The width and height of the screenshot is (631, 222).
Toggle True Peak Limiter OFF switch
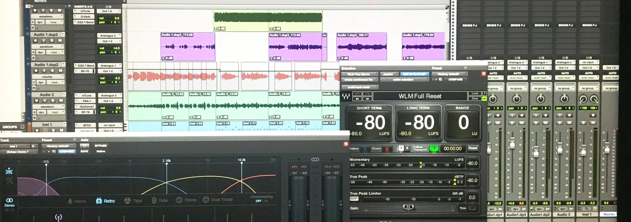(354, 199)
